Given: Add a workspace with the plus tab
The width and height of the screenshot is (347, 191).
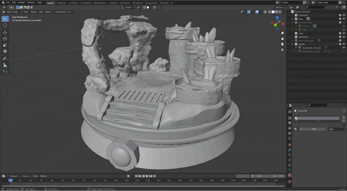Looking at the screenshot, I should pyautogui.click(x=172, y=3).
